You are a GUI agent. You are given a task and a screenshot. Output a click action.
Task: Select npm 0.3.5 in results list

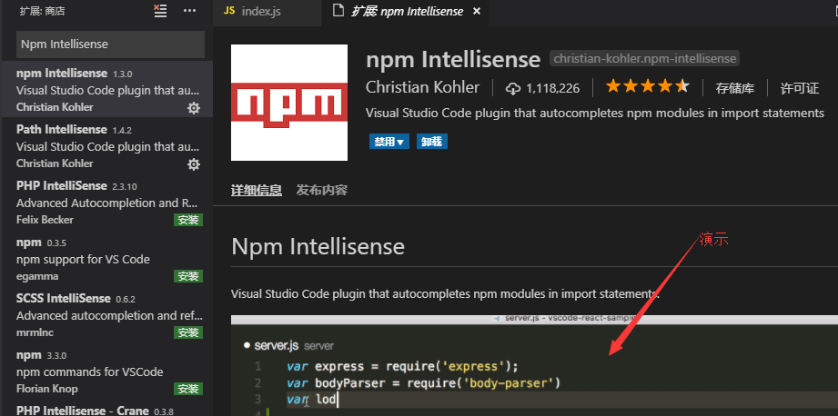106,259
